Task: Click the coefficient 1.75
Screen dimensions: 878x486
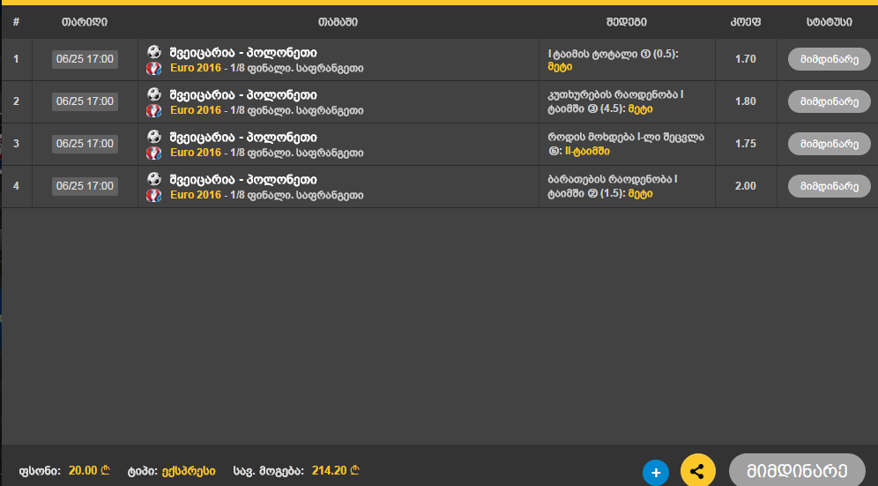Action: pos(745,144)
